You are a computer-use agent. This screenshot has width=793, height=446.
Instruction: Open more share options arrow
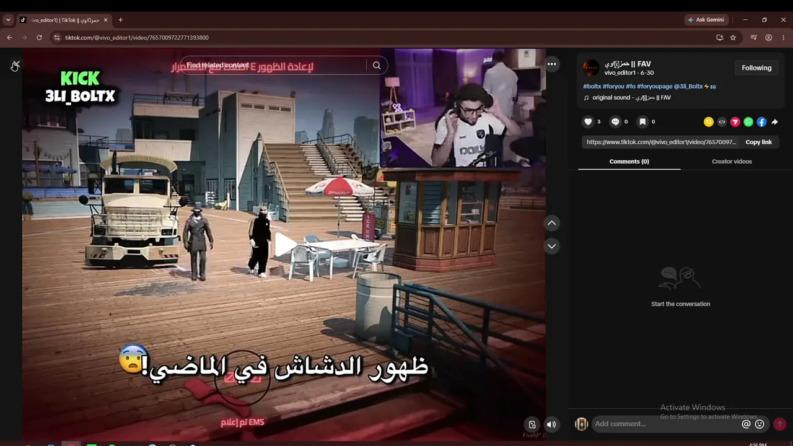click(774, 122)
